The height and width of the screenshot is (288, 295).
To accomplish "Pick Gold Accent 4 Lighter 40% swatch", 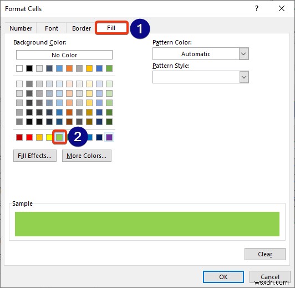I will [89, 103].
